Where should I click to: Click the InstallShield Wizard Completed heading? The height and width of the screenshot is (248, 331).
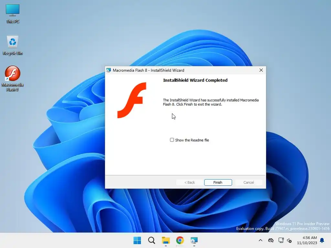tap(195, 80)
